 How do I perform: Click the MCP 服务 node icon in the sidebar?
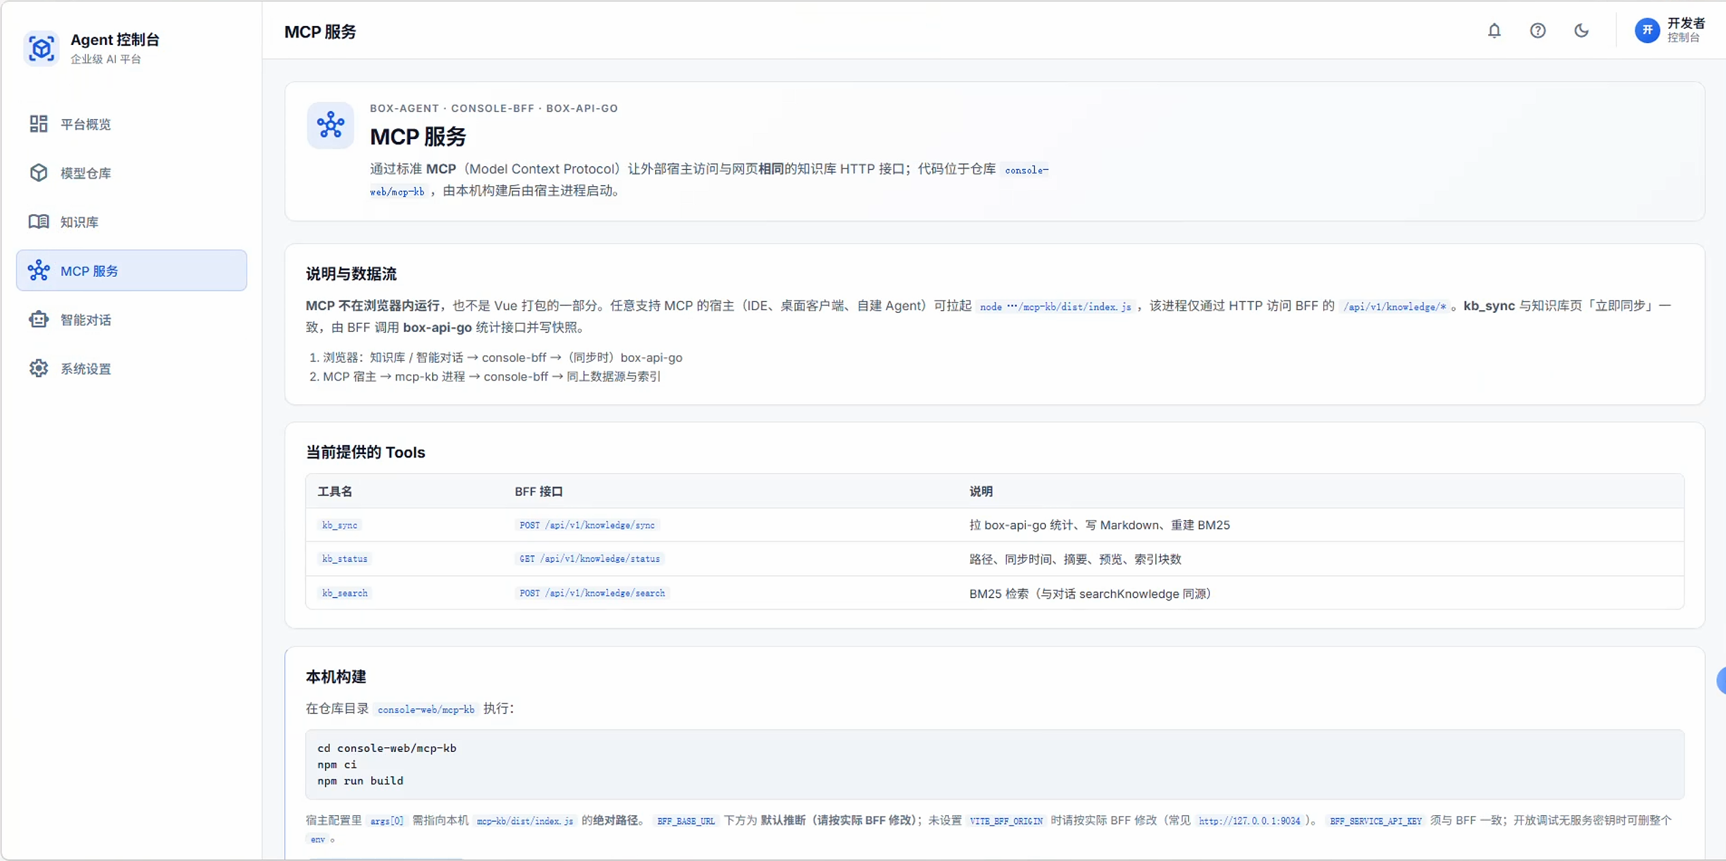38,270
